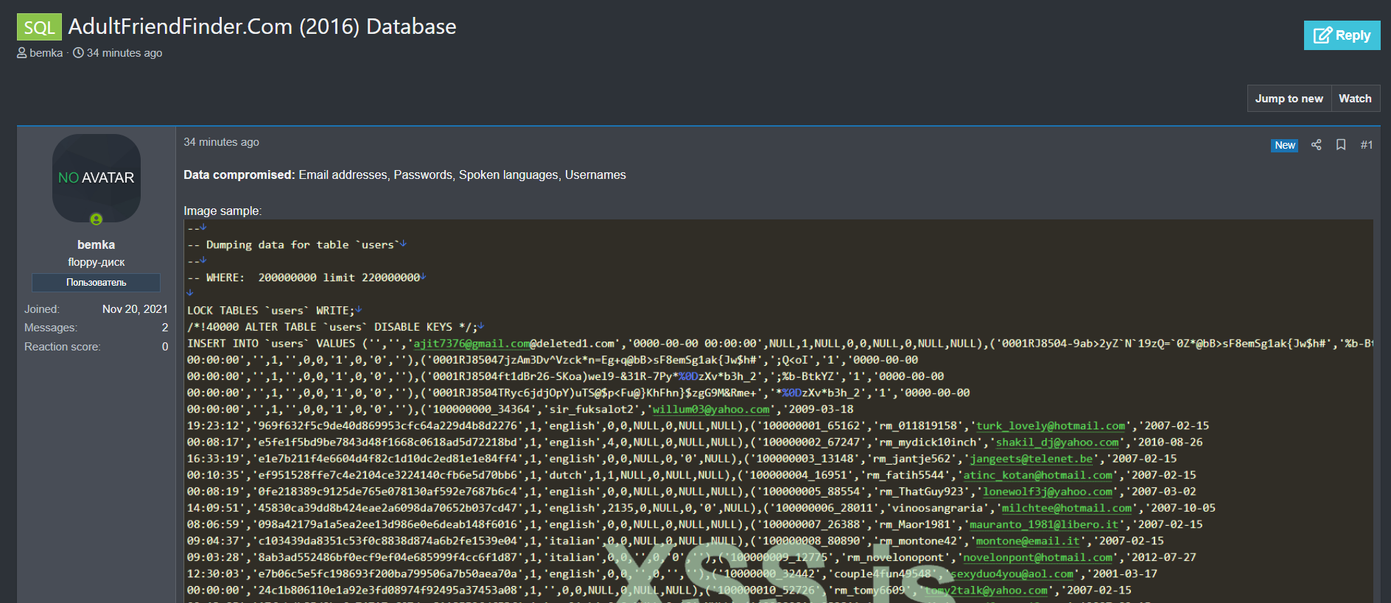Click the floppy-диск user title

click(97, 262)
